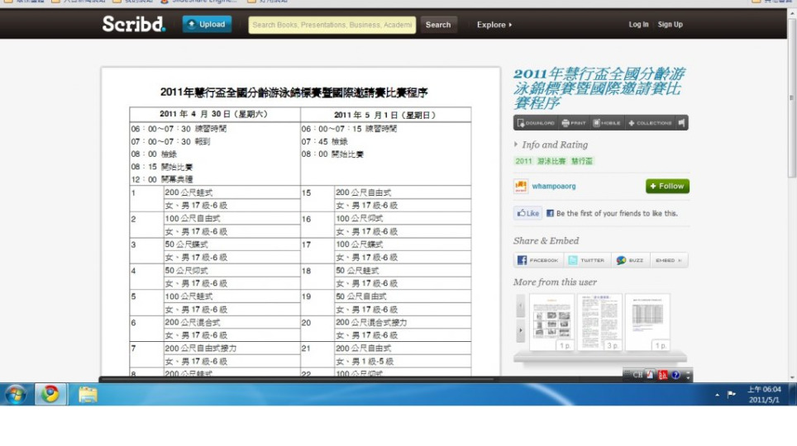Share document on Twitter
The height and width of the screenshot is (446, 797).
(586, 260)
